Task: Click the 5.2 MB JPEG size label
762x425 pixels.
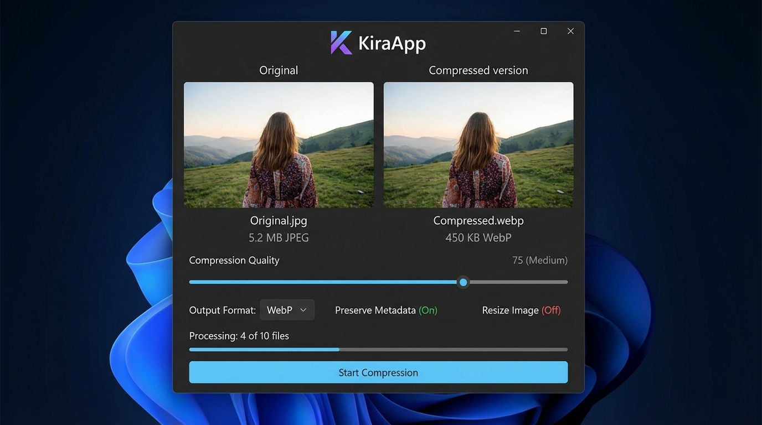Action: [x=279, y=238]
